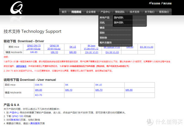
Task: Open the MK-10 user manual
Action: click(x=69, y=90)
